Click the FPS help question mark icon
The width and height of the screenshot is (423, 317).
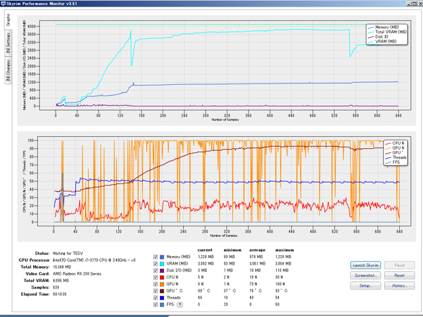tap(180, 304)
